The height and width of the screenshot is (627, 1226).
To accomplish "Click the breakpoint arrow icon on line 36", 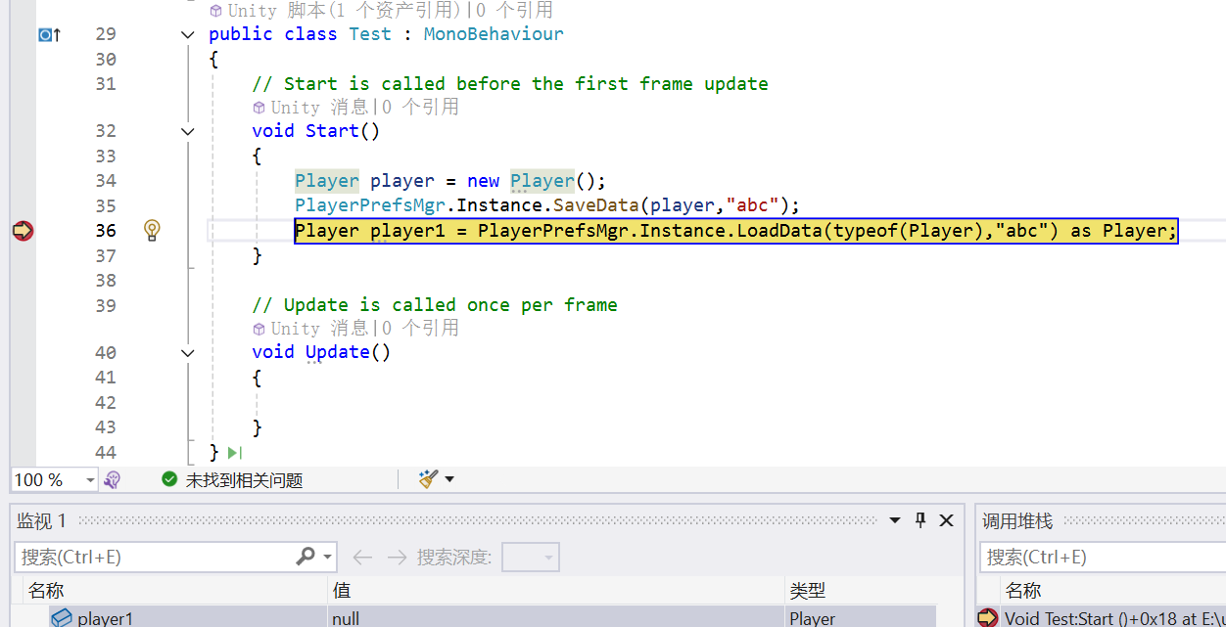I will [23, 231].
